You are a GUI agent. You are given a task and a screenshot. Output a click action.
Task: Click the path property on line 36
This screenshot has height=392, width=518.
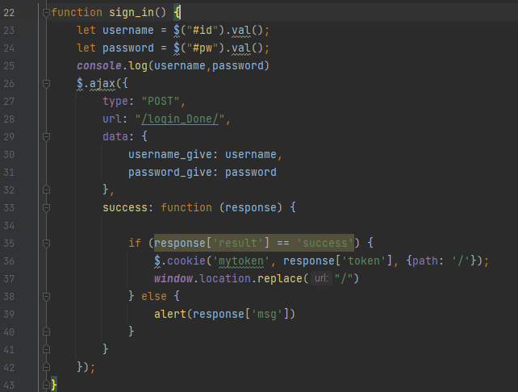[424, 261]
